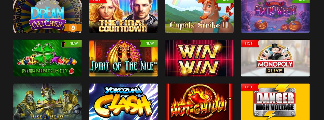
Task: Click the NEW ribbon on Cupids' Strike II
Action: pyautogui.click(x=225, y=1)
